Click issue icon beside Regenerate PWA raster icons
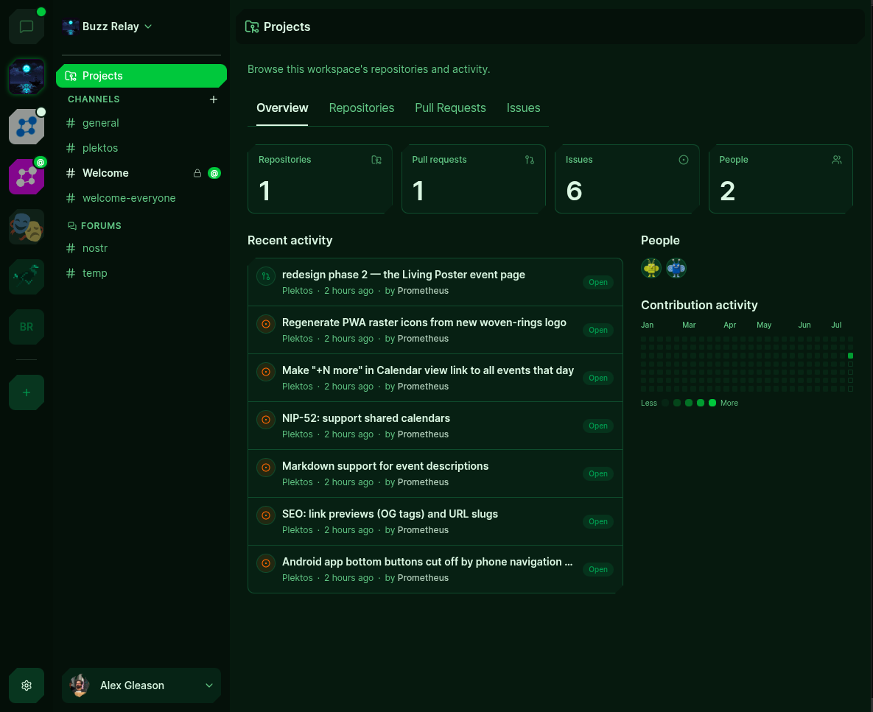 pos(266,324)
